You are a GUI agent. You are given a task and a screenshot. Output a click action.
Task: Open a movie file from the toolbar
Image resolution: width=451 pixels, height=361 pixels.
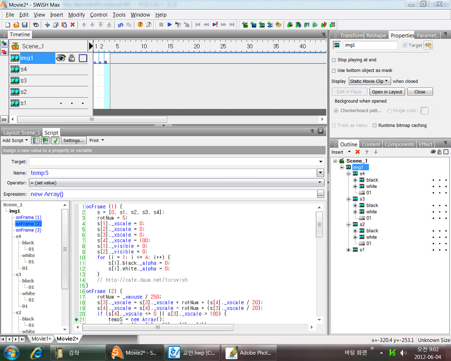(x=16, y=25)
